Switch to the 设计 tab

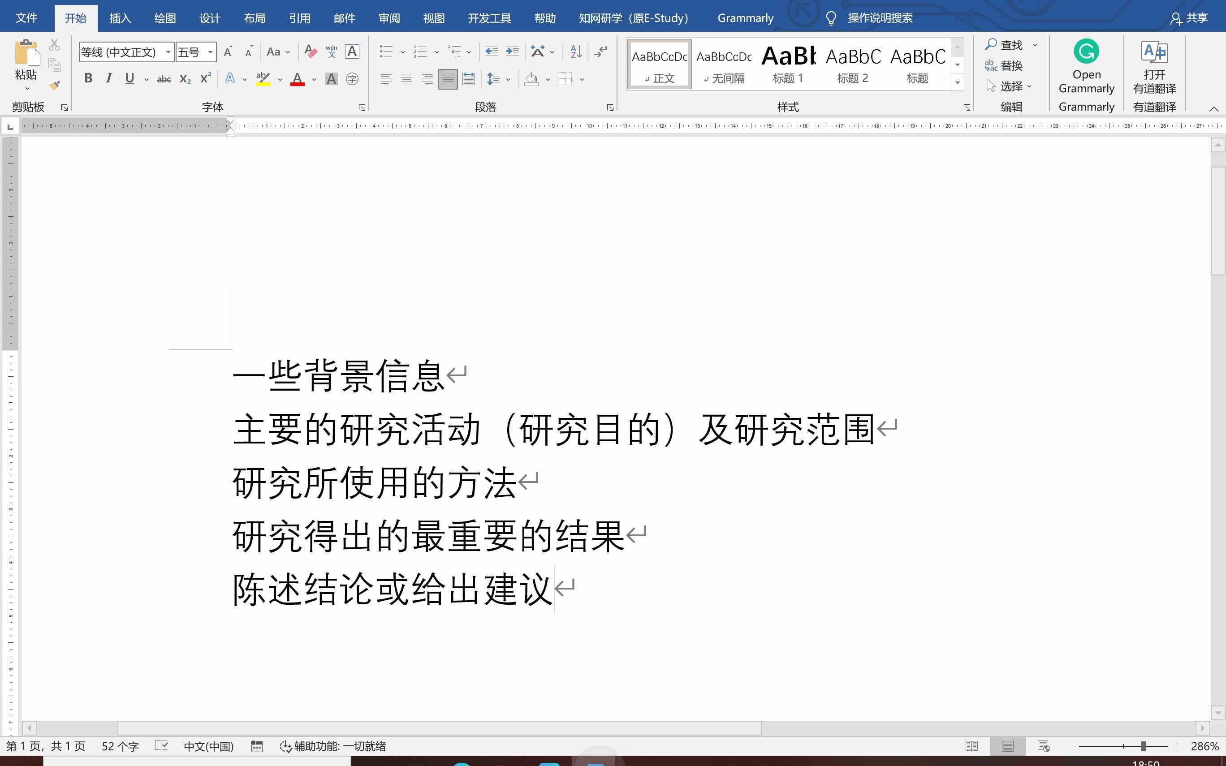coord(210,18)
